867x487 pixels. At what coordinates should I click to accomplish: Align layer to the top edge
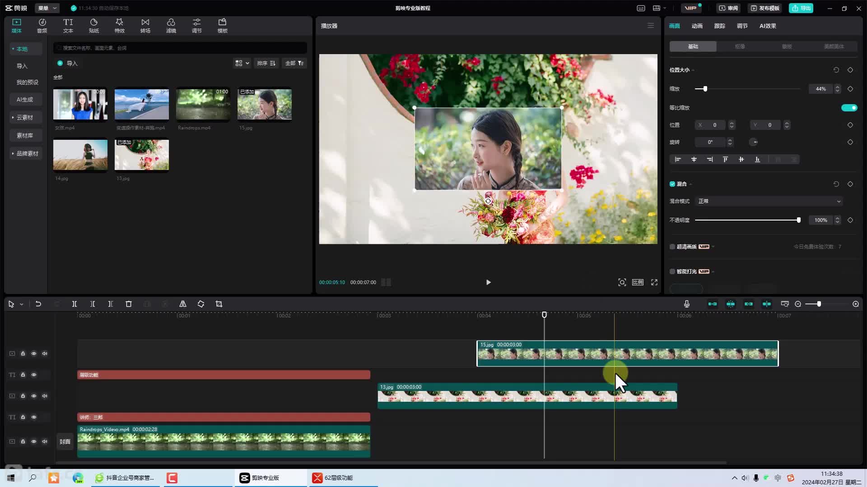[725, 159]
